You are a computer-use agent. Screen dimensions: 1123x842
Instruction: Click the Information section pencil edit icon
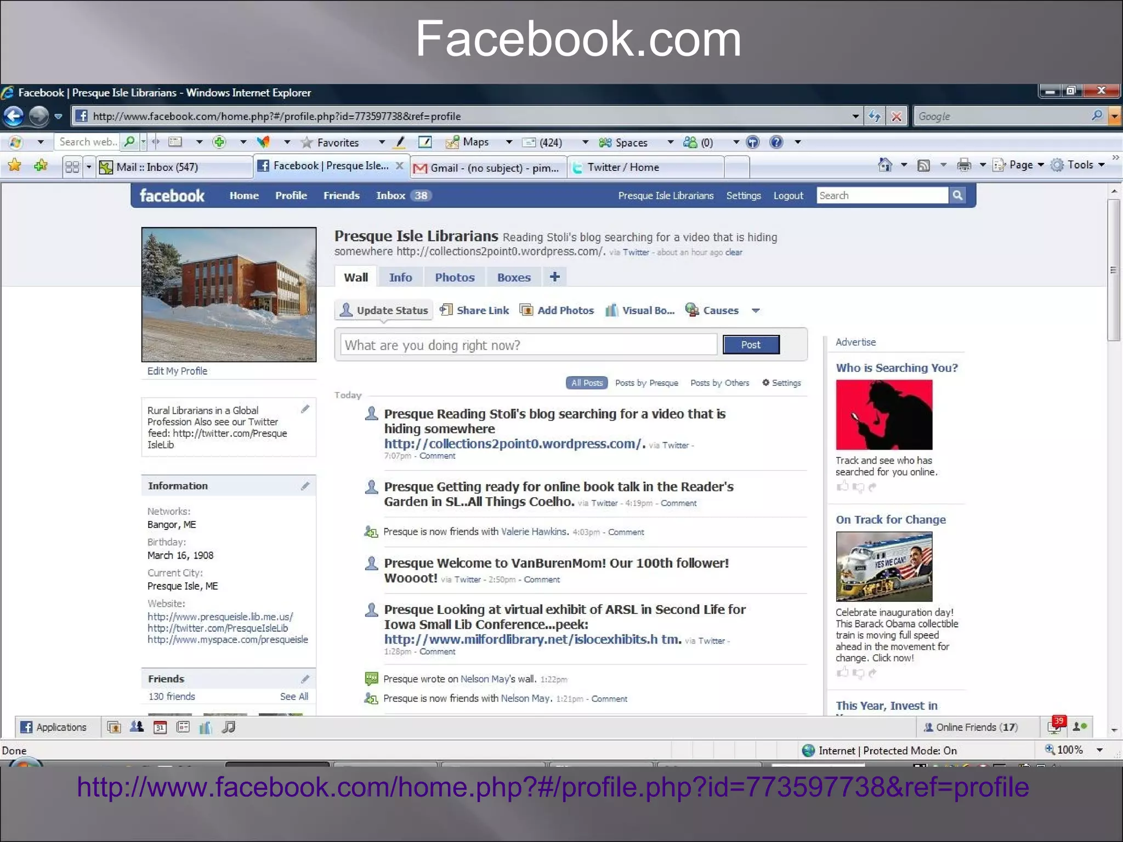tap(305, 486)
